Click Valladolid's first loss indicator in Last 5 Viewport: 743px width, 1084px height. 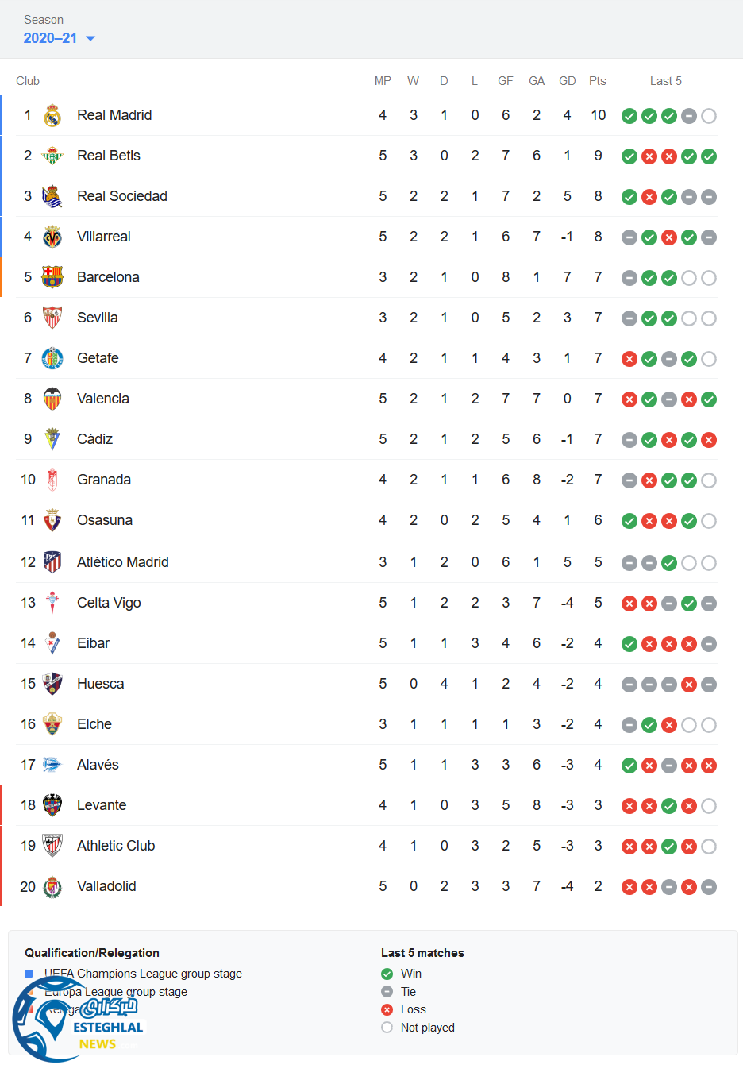[629, 887]
